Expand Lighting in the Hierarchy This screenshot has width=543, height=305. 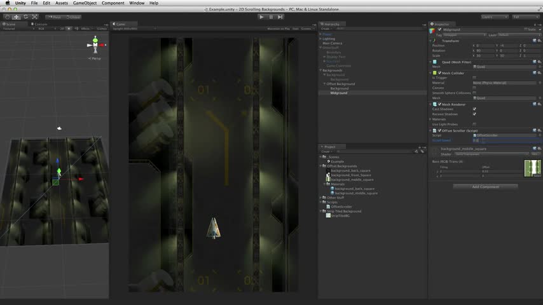pos(320,39)
